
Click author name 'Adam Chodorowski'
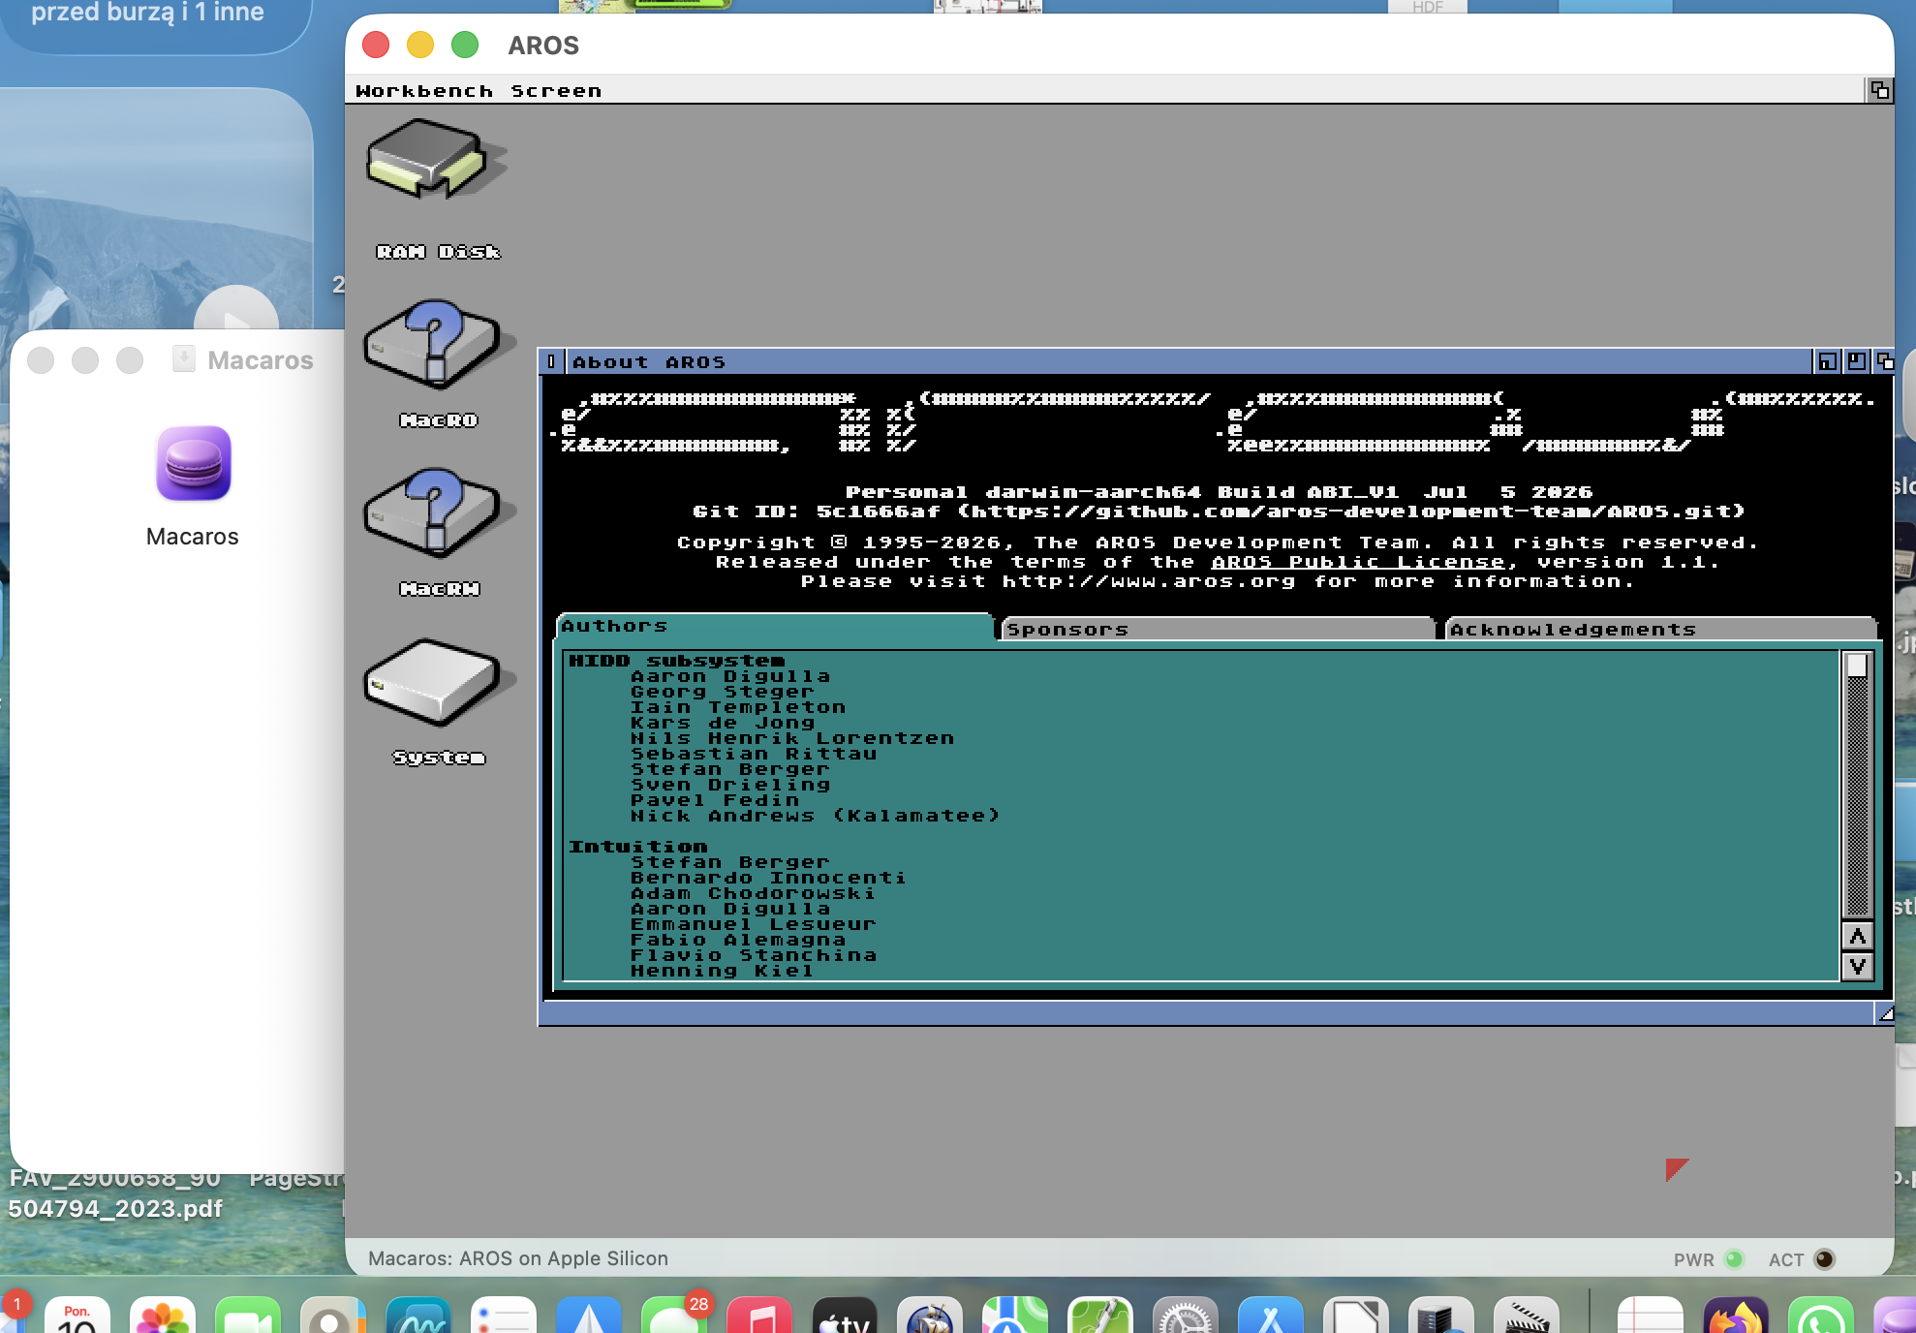[754, 893]
